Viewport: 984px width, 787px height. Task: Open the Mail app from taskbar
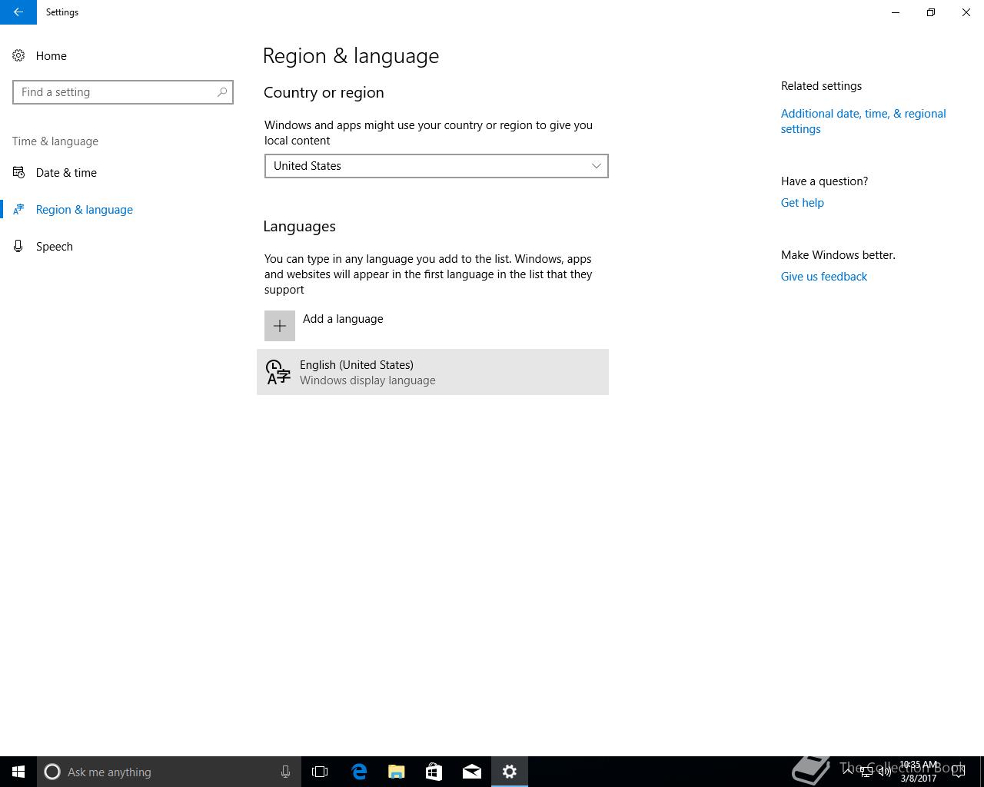472,772
